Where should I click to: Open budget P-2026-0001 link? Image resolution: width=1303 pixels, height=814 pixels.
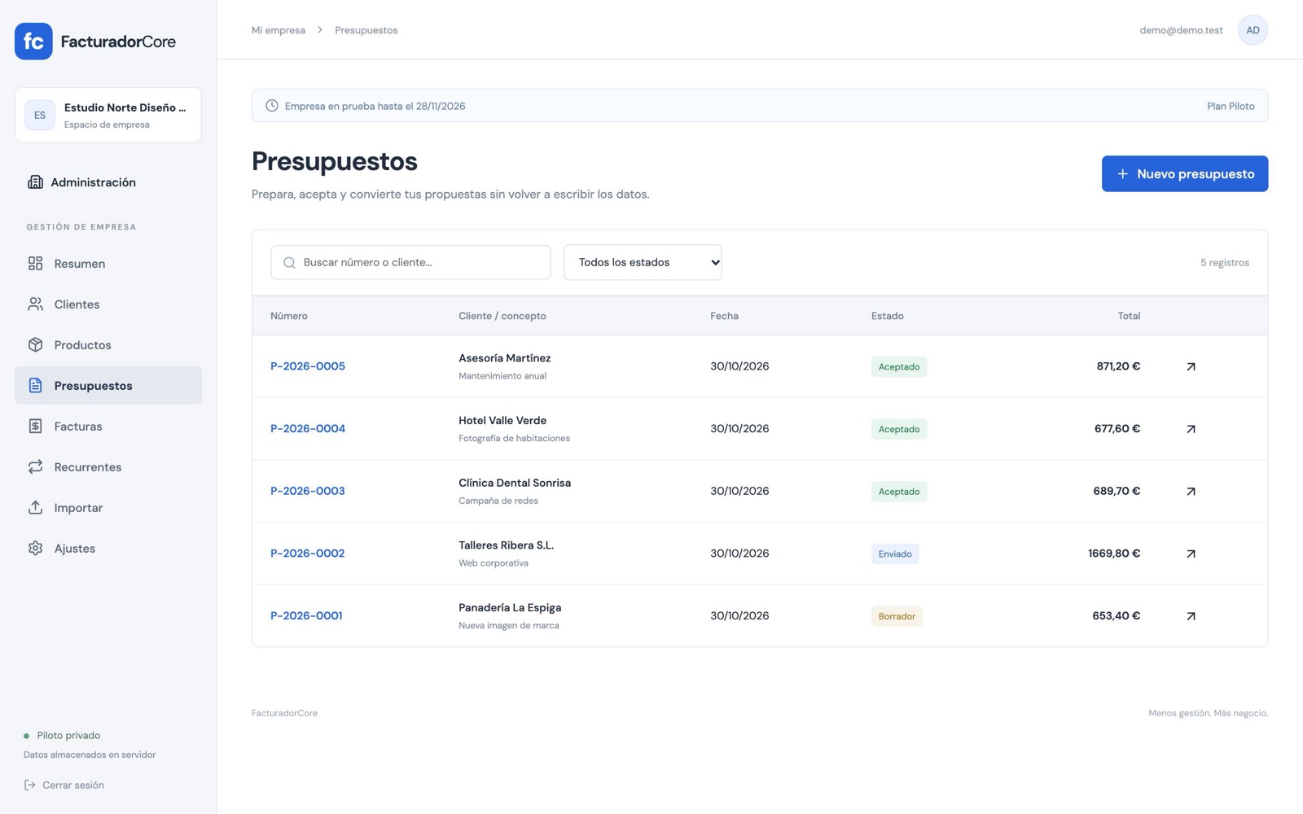click(306, 616)
